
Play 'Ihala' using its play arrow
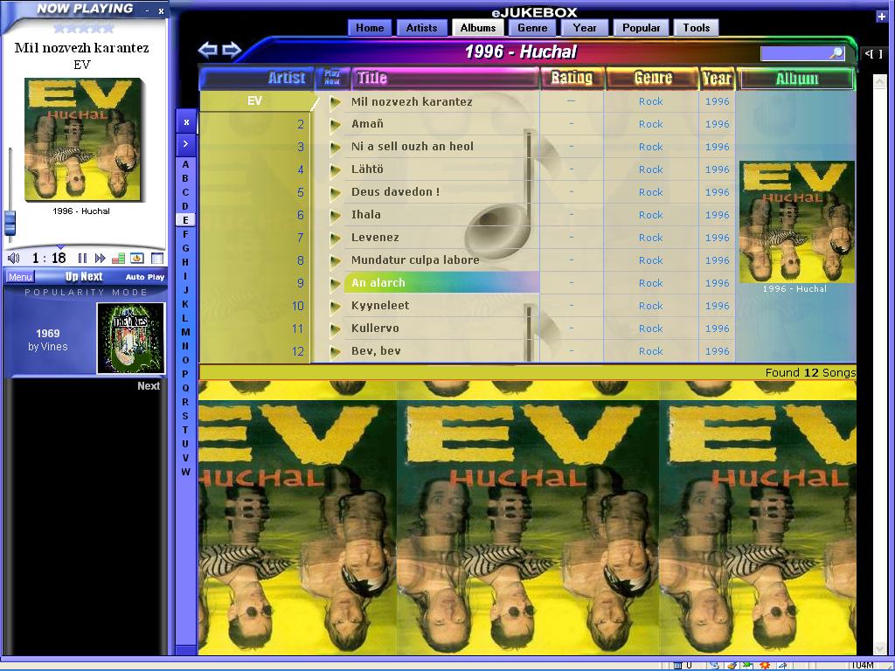click(335, 215)
